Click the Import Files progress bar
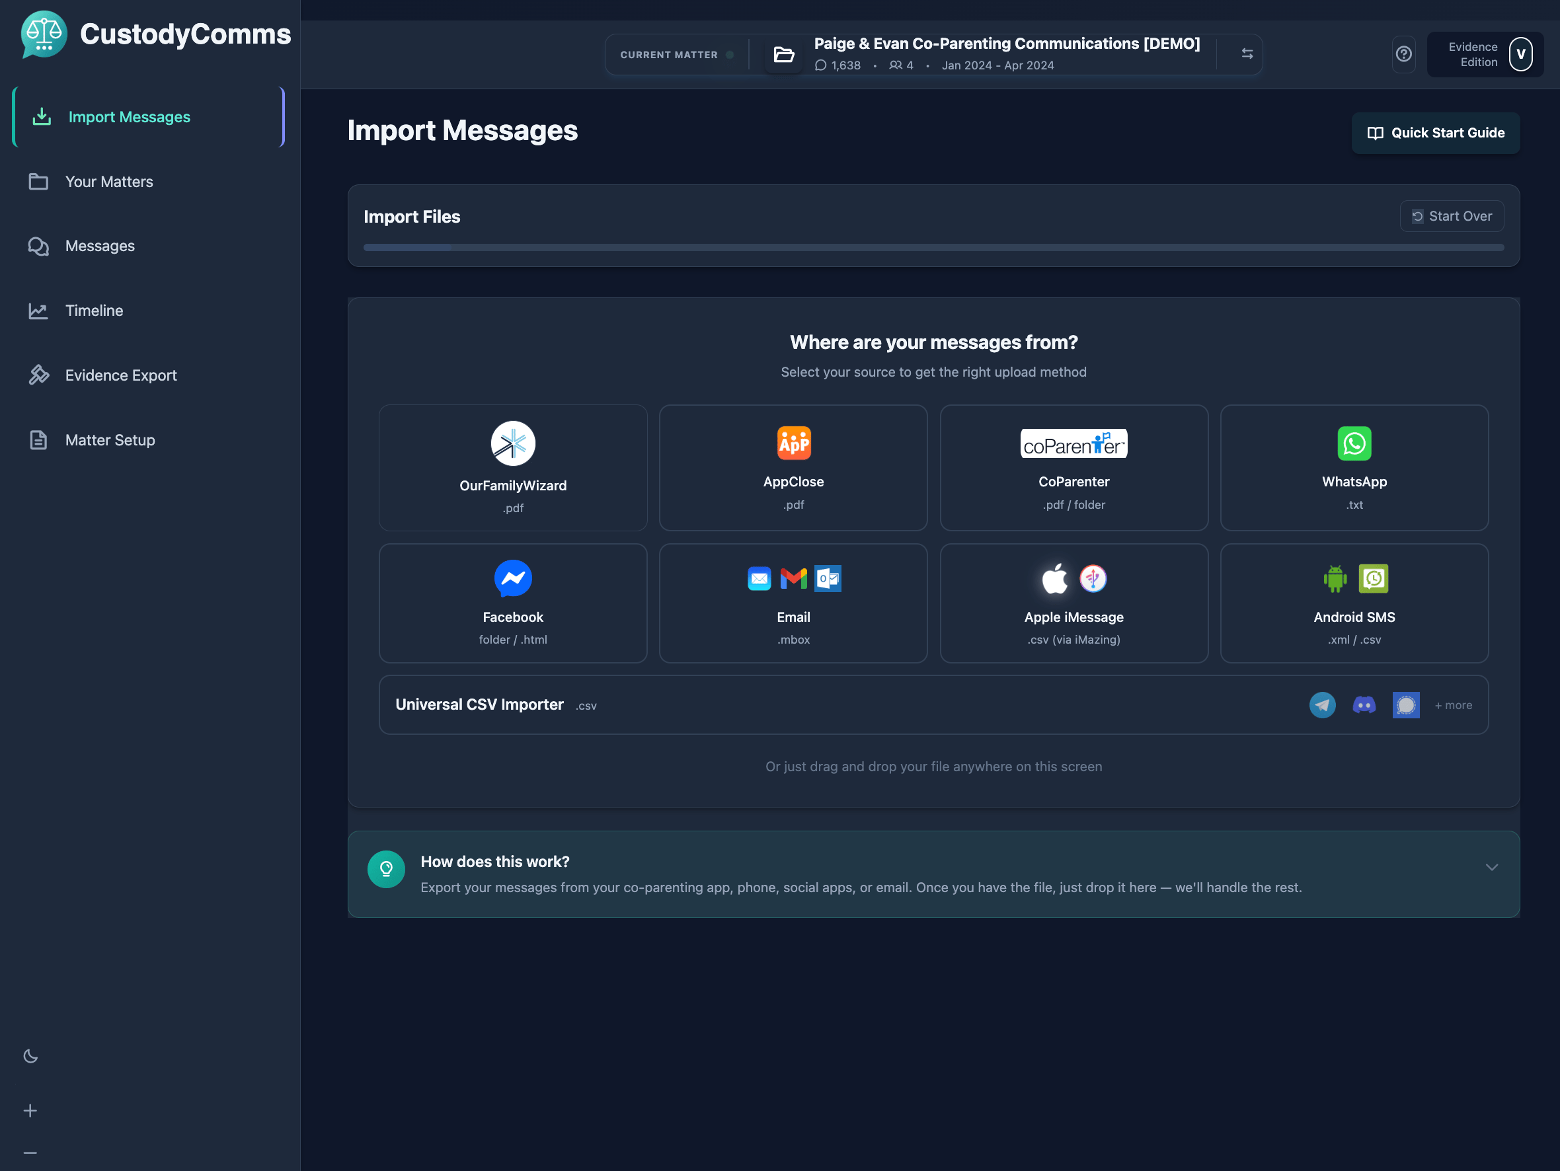1560x1171 pixels. click(x=933, y=247)
